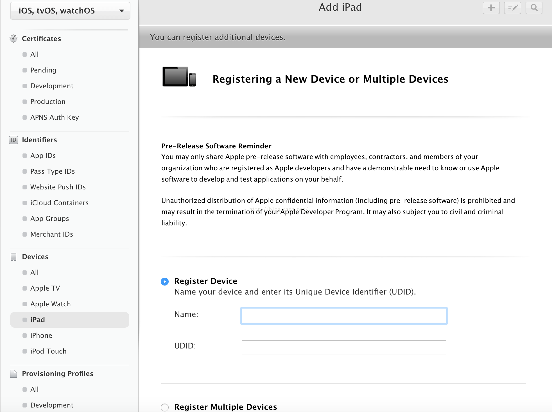
Task: Show iPhone devices
Action: click(x=41, y=335)
